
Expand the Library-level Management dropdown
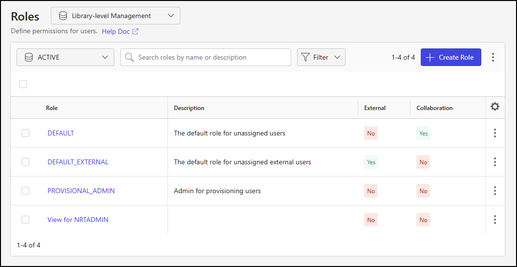click(x=115, y=16)
